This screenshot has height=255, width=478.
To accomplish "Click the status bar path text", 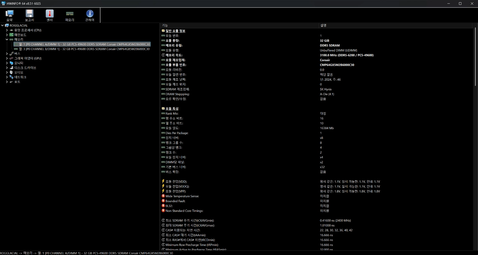I will pos(87,253).
